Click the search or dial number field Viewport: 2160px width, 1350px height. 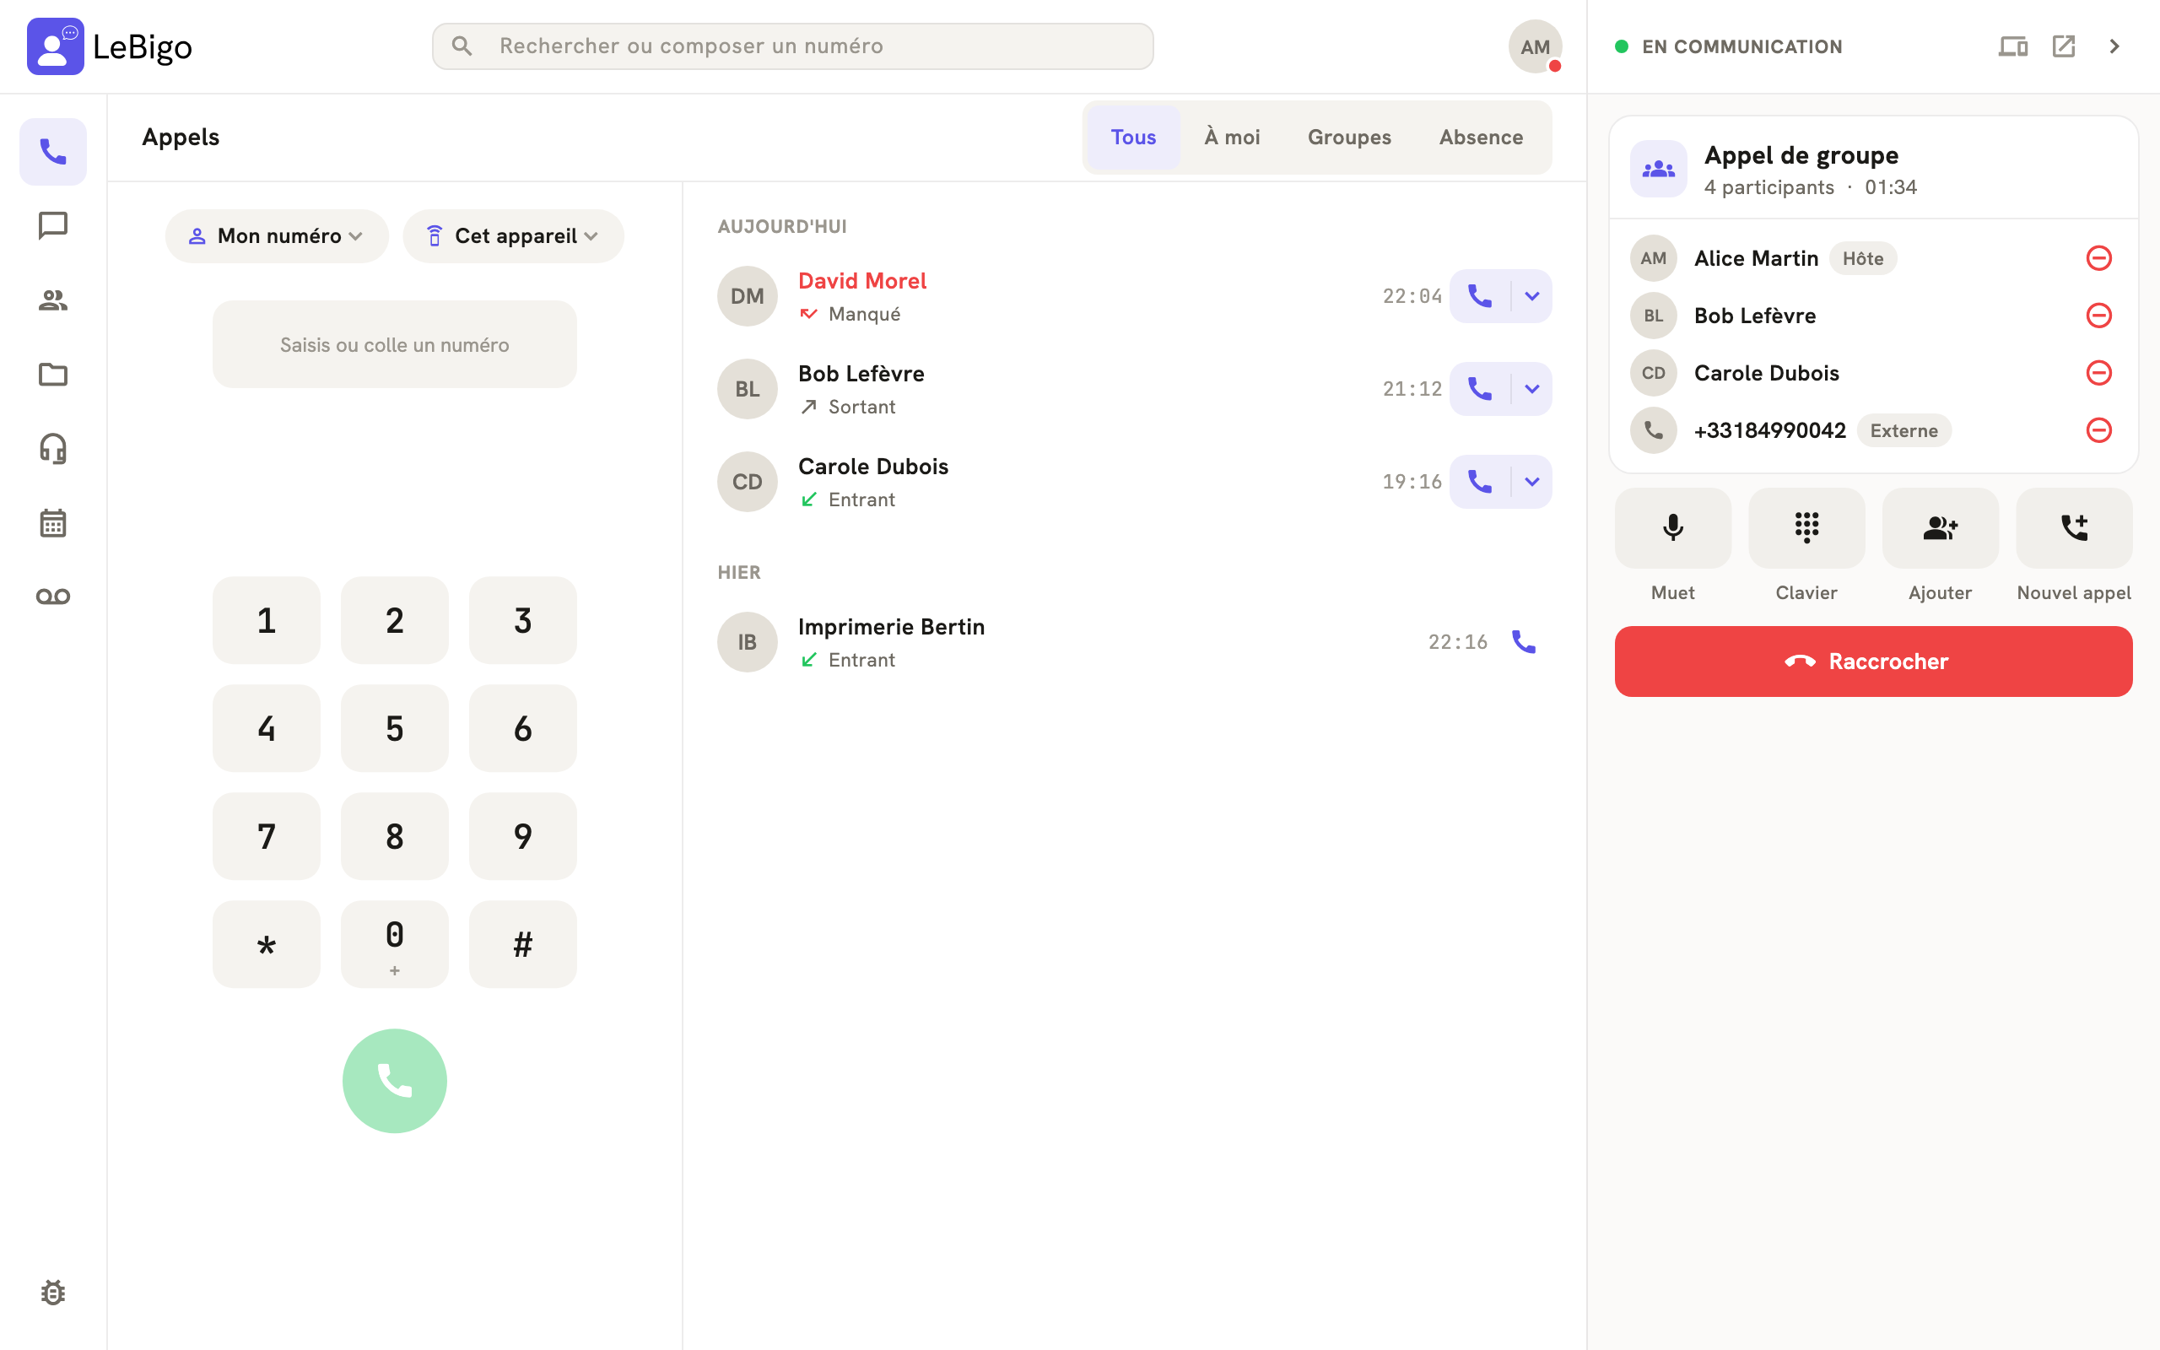pos(792,46)
